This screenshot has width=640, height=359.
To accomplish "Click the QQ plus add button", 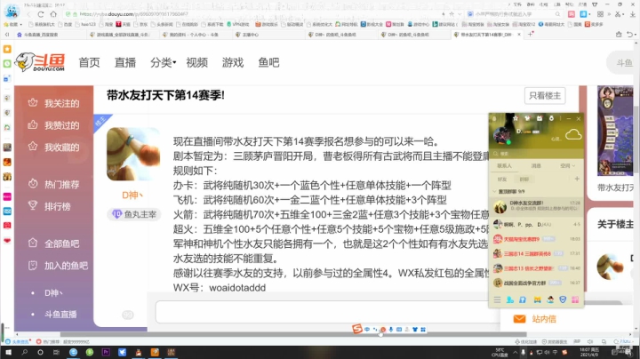I will coord(577,179).
